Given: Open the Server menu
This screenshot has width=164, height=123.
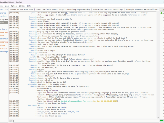Looking at the screenshot, I should (7, 6).
